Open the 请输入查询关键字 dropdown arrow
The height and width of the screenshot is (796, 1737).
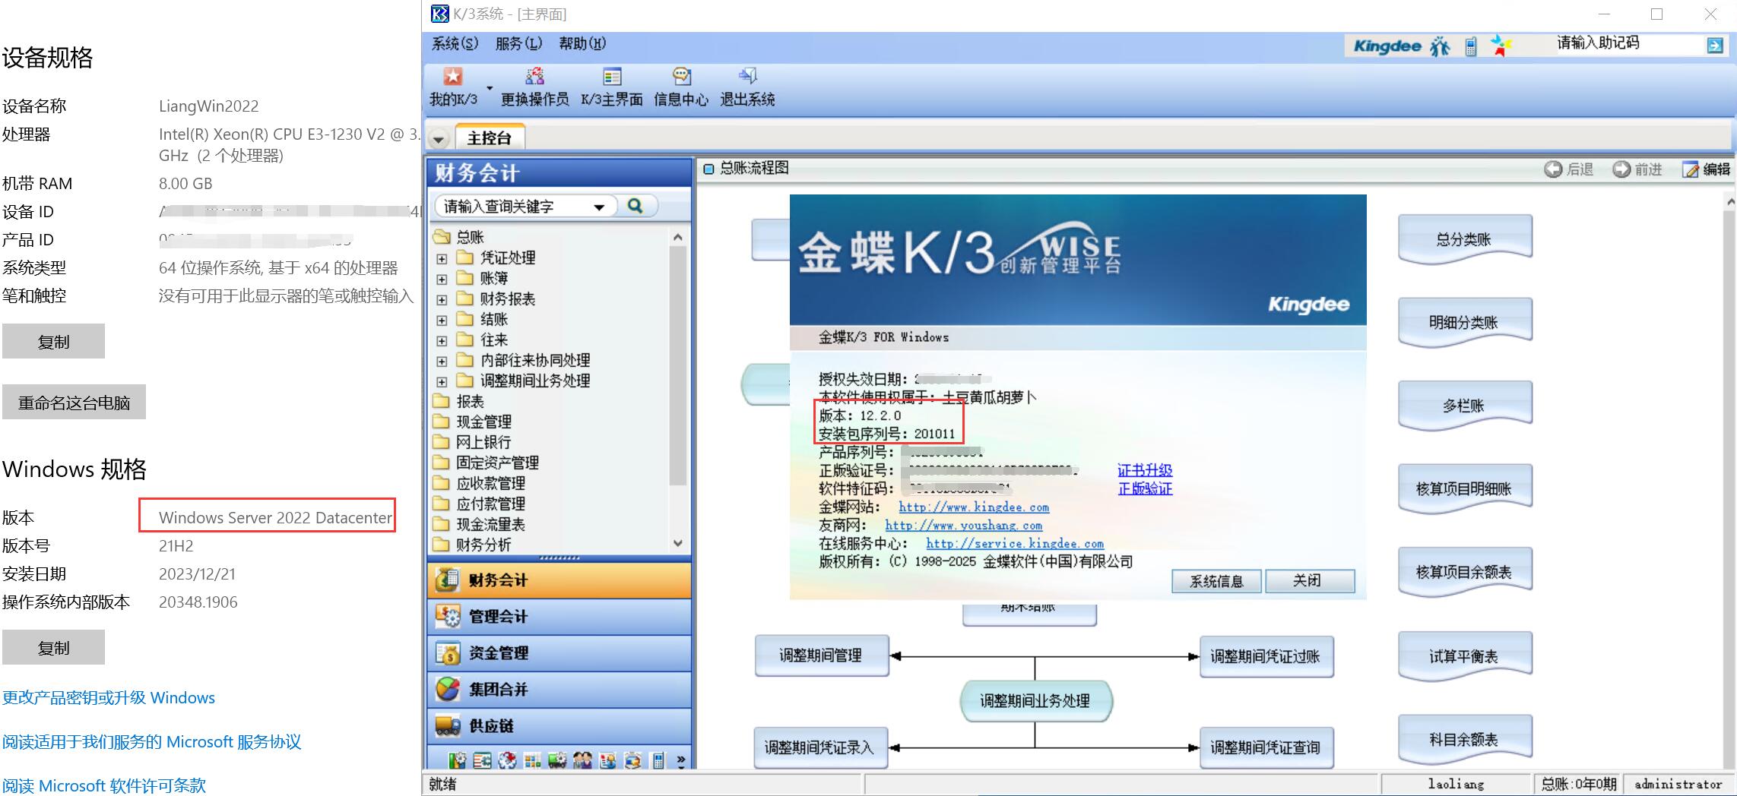click(599, 207)
